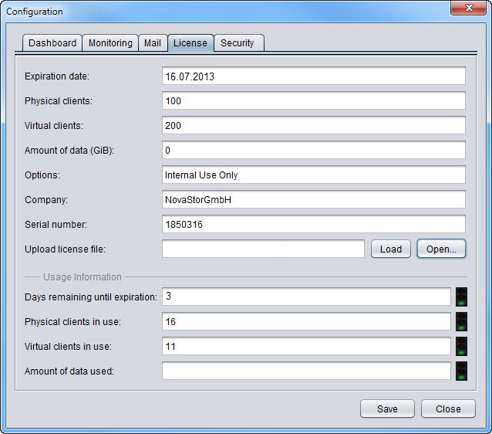Click traffic light icon for Physical clients in use
Screen dimensions: 492x434
click(461, 321)
